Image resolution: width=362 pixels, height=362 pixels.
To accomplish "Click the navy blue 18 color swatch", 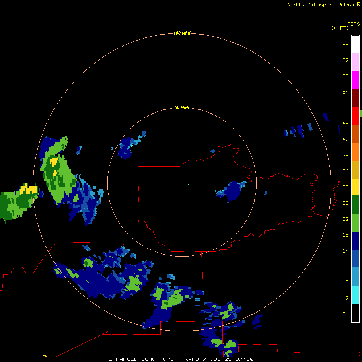I will point(355,241).
